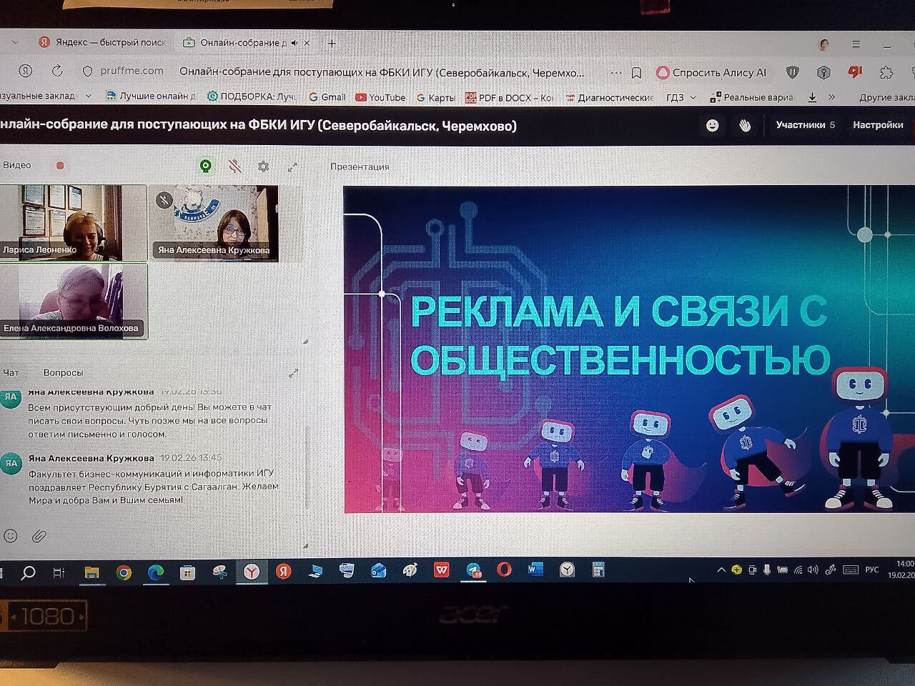This screenshot has width=915, height=686.
Task: Select the Чат tab
Action: [x=11, y=372]
